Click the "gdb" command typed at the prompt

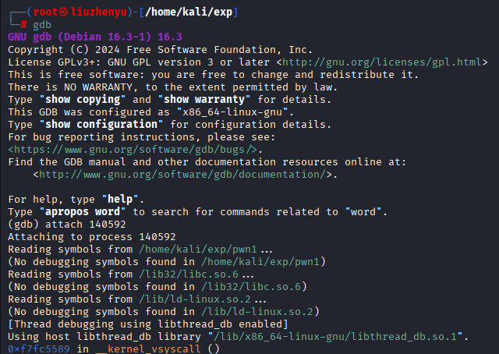tap(41, 25)
